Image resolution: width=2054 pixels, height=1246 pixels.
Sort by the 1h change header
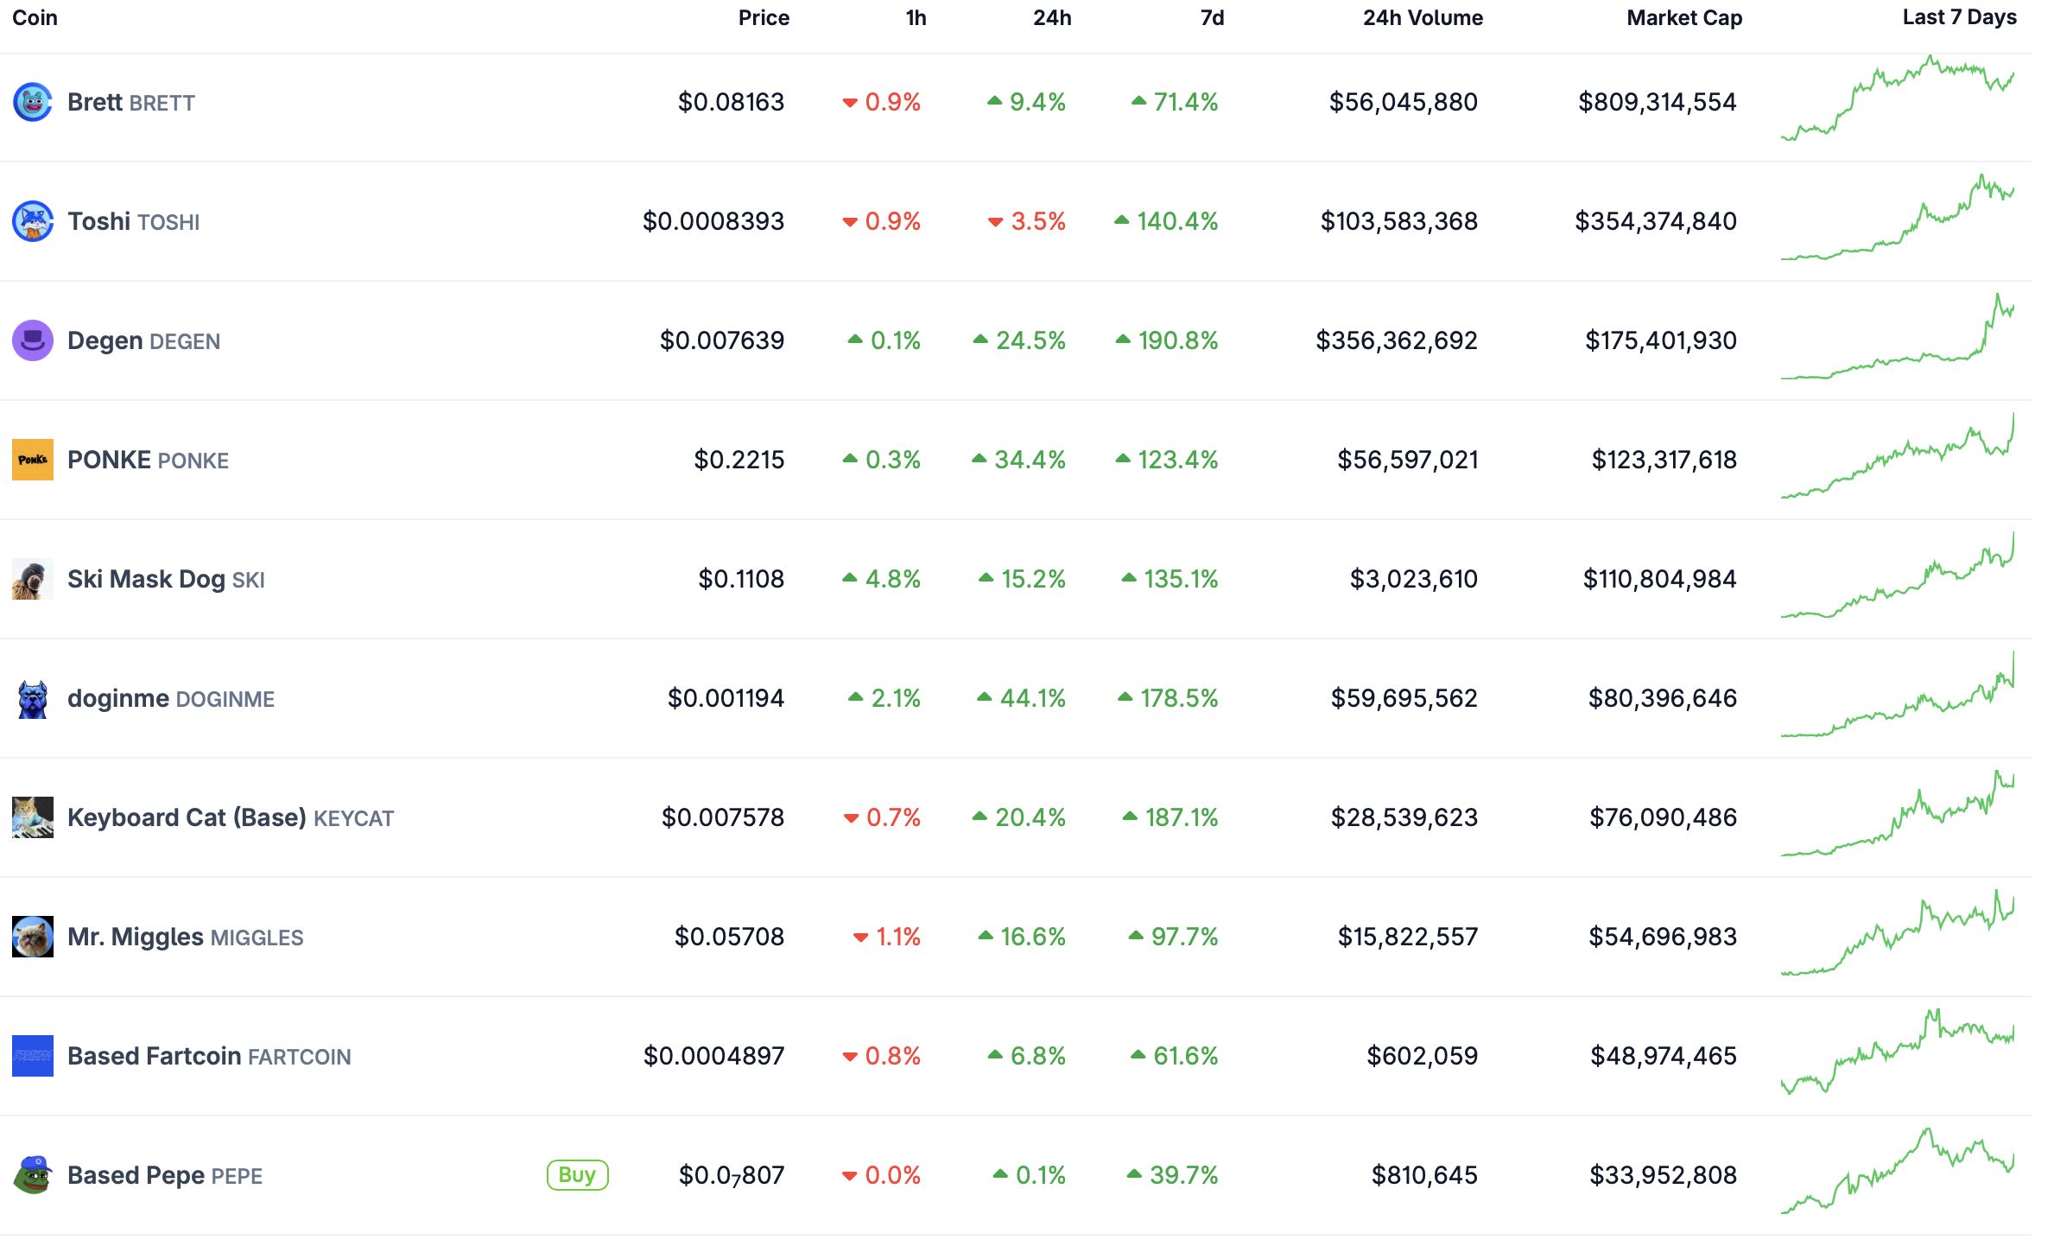coord(916,18)
